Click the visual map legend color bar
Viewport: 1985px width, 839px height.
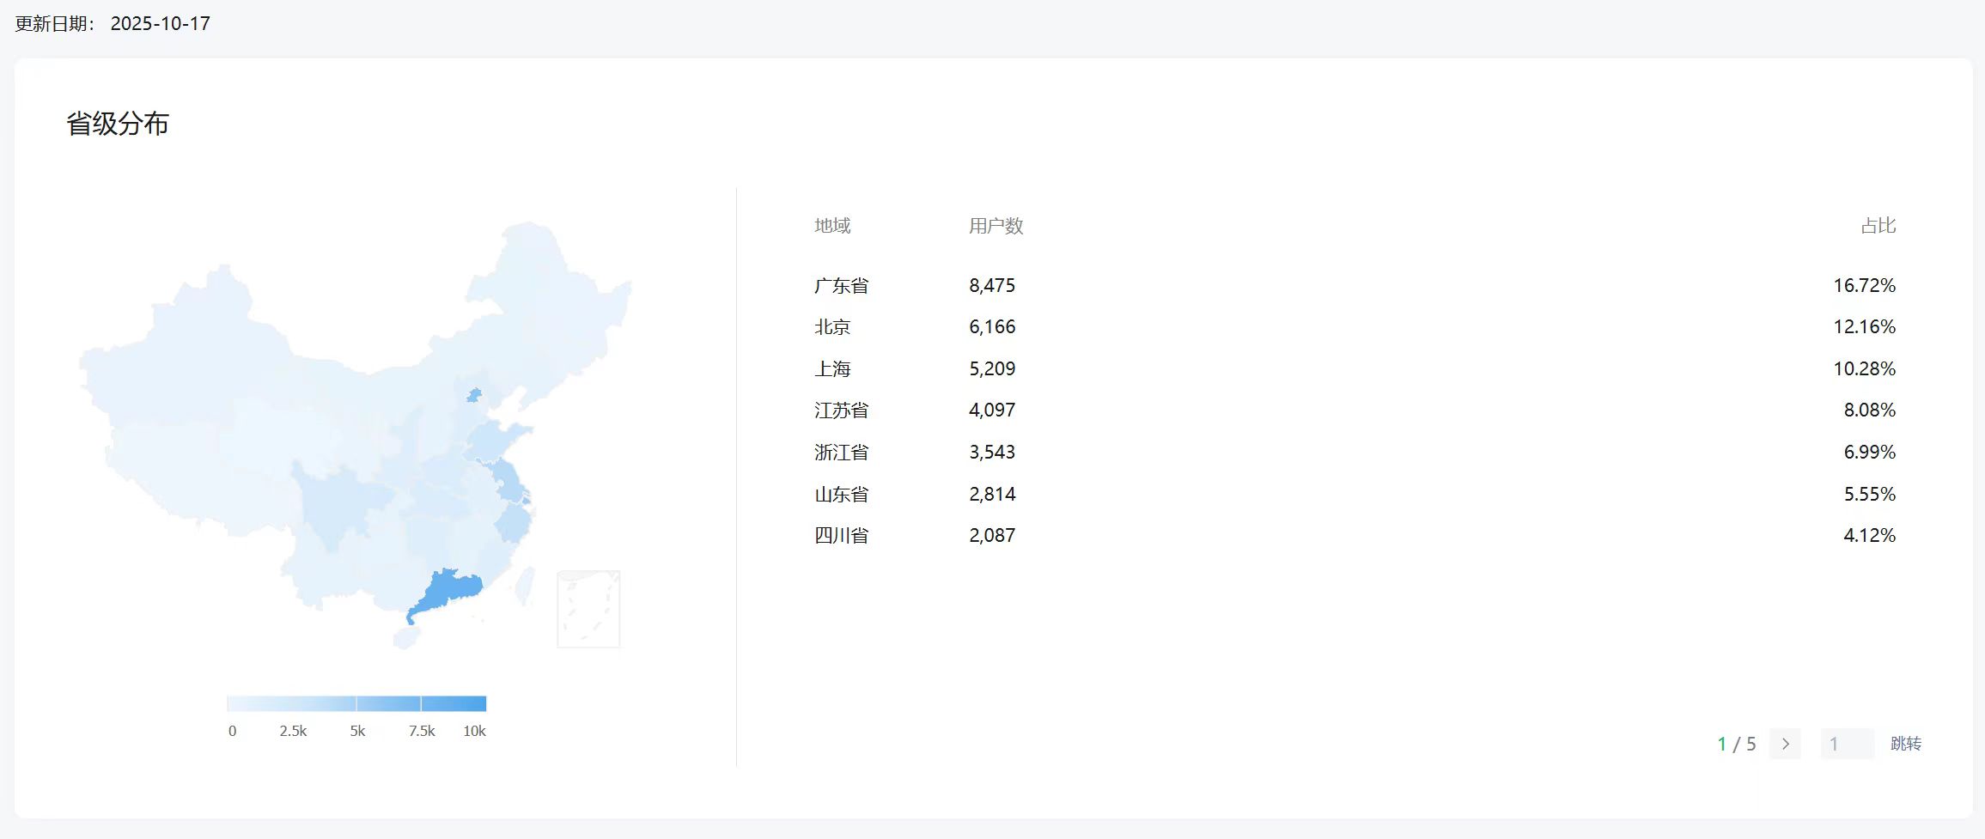click(x=356, y=704)
